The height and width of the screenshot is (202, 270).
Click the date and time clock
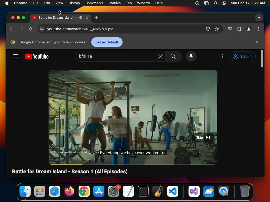(248, 3)
